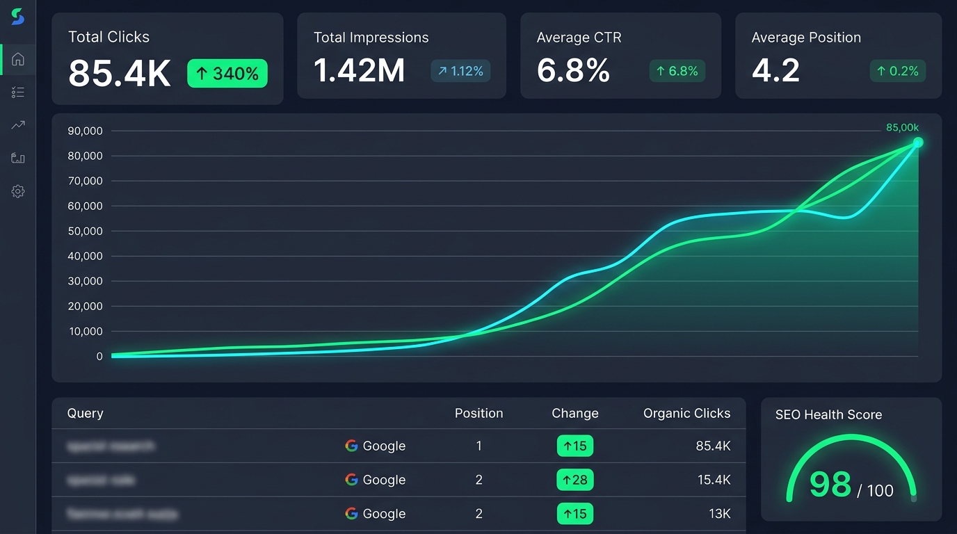
Task: Click the SEO Health Score title
Action: [x=828, y=414]
